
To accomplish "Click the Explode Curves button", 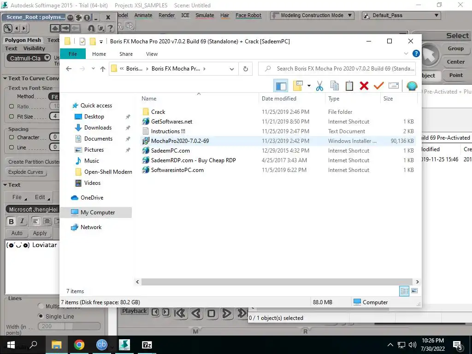I will (x=26, y=172).
